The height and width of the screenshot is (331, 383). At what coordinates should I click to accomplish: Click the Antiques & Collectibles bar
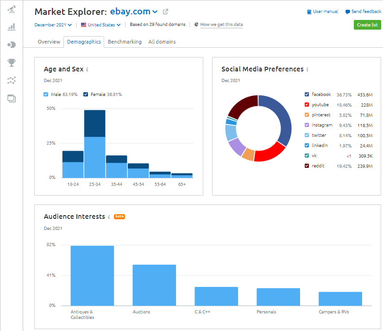pos(92,276)
